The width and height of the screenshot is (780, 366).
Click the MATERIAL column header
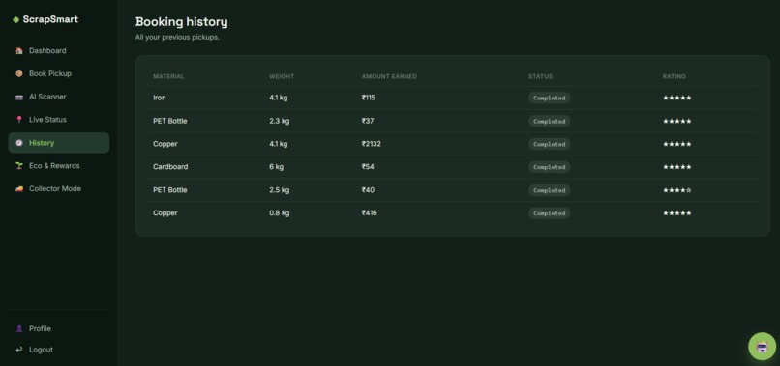click(x=168, y=76)
